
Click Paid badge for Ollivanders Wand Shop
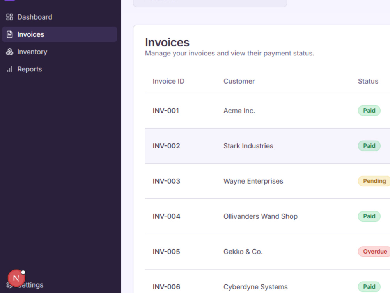coord(369,216)
